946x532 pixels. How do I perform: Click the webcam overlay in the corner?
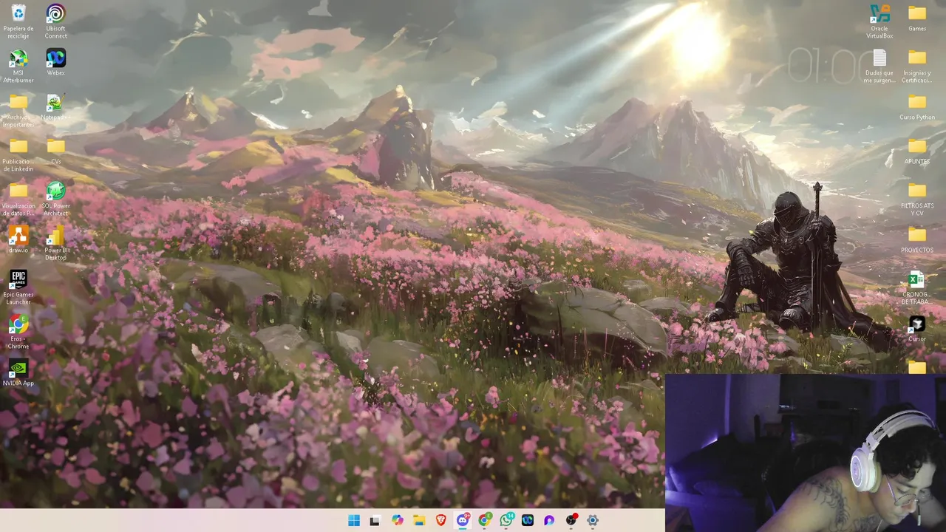tap(806, 453)
